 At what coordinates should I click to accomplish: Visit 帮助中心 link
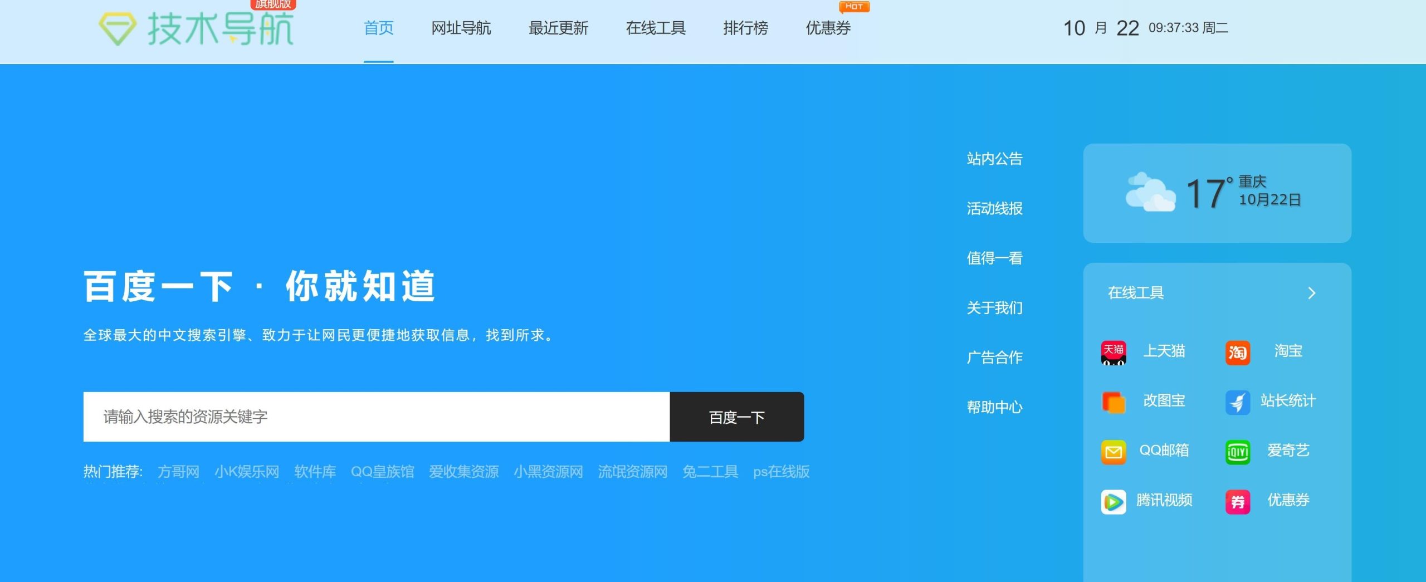pyautogui.click(x=995, y=407)
